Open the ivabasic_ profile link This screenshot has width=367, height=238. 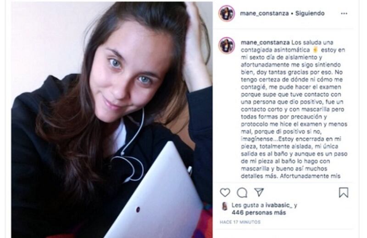coord(279,205)
